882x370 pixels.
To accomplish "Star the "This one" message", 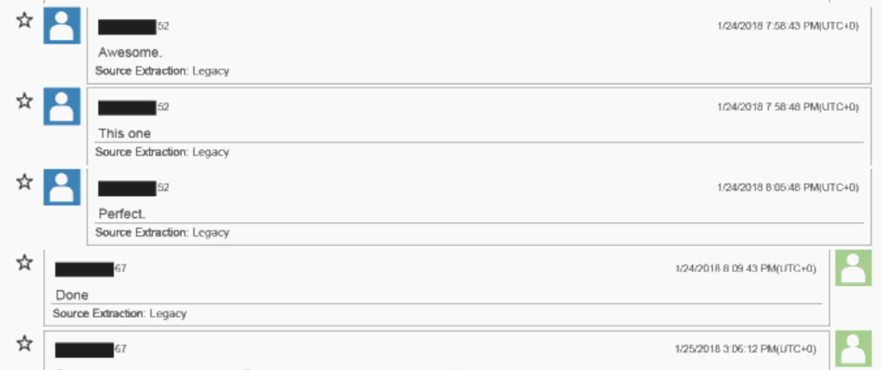I will (x=24, y=101).
